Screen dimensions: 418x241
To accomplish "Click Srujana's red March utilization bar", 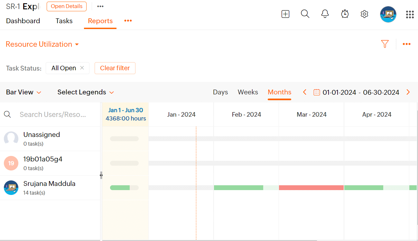I will click(311, 188).
